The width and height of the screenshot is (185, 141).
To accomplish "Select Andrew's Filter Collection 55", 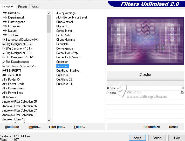I will coord(19,102).
